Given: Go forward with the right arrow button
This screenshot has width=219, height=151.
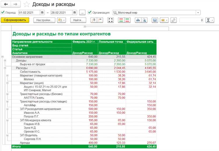Looking at the screenshot, I should point(16,4).
